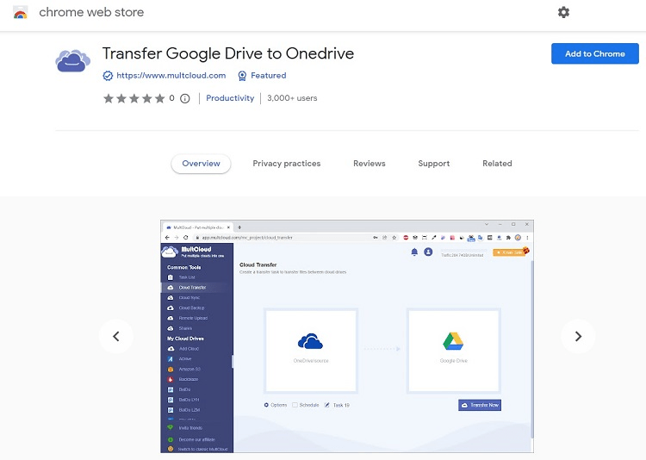This screenshot has height=460, width=646.
Task: Open the Chrome Web Store settings gear
Action: coord(563,12)
